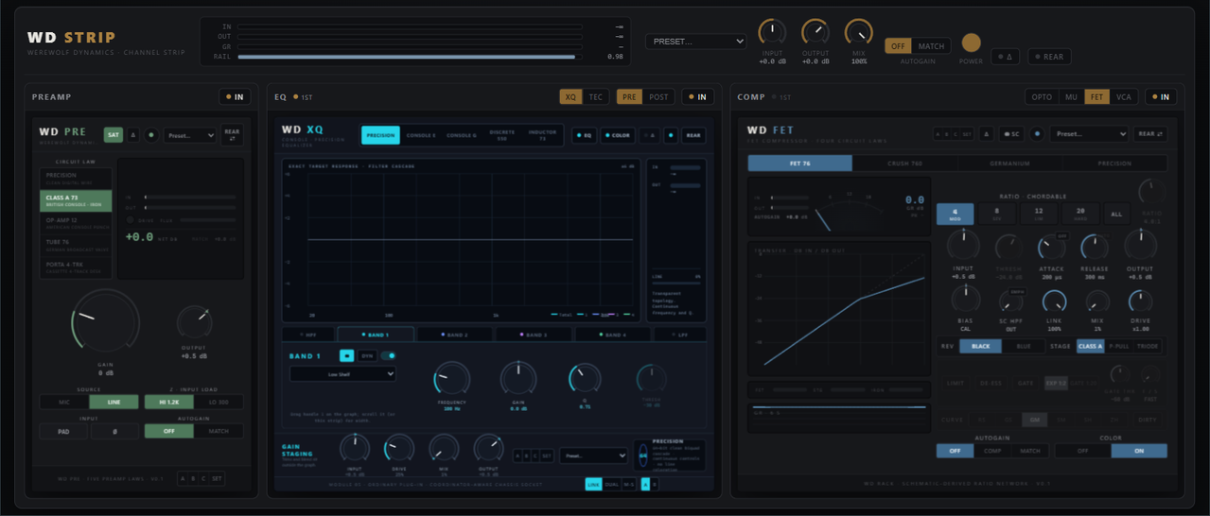Select the CRUSH 760 compressor tab
The image size is (1210, 516).
(904, 163)
